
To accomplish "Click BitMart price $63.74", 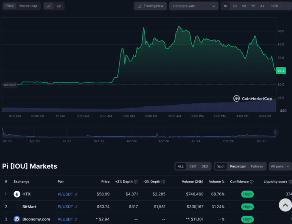I will (103, 207).
